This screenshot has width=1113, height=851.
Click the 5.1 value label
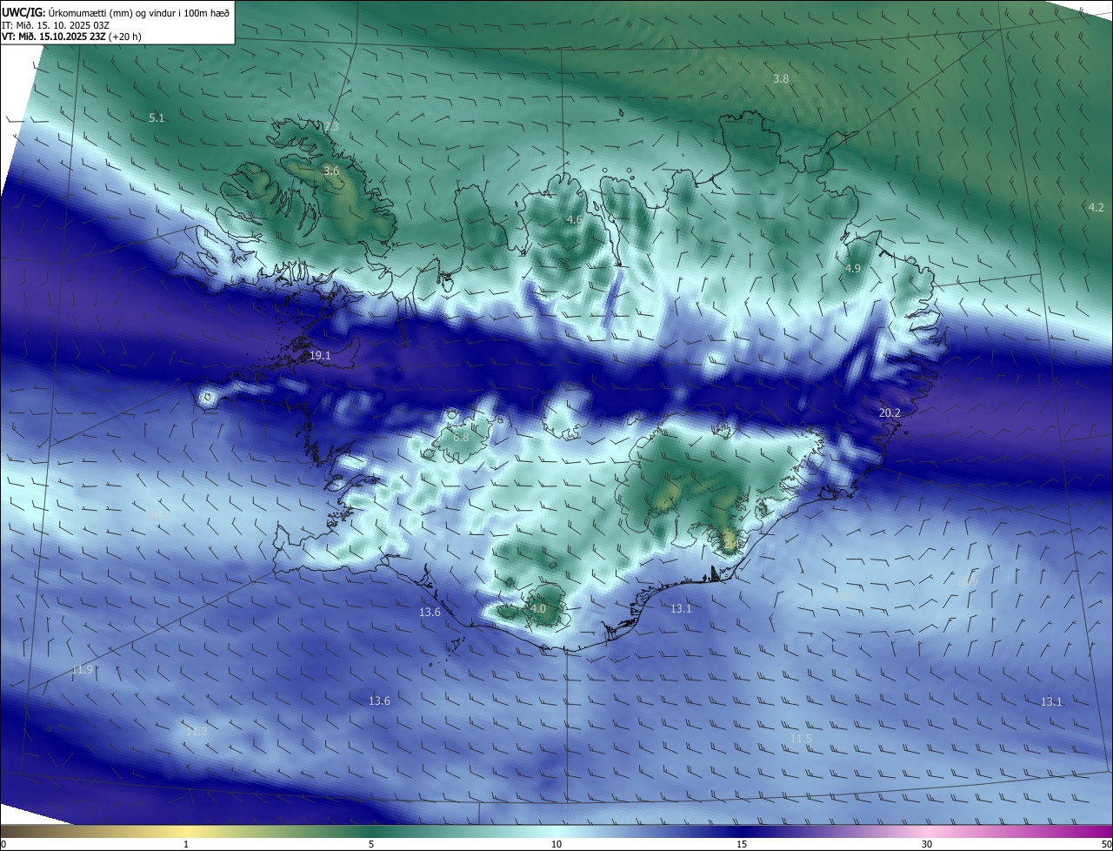157,117
